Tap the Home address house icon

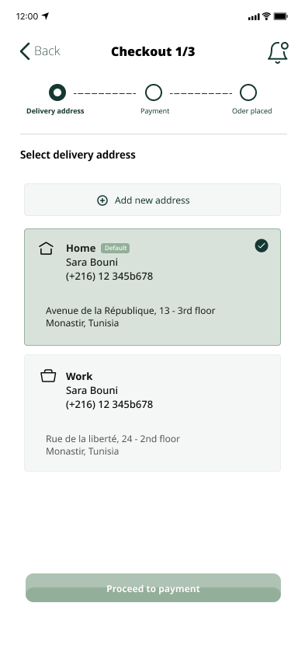click(x=46, y=249)
